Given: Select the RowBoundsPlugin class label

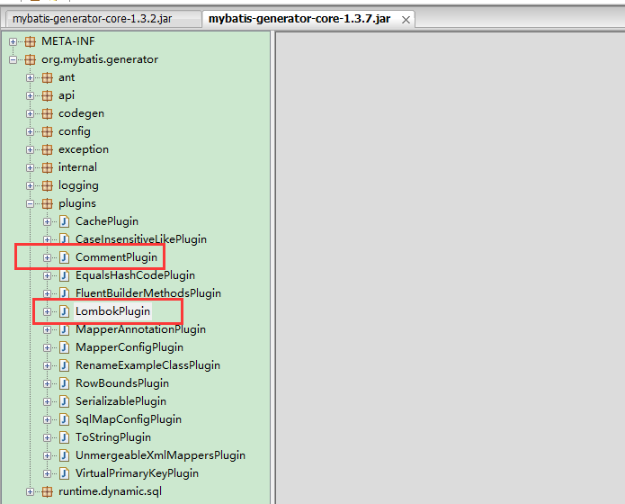Looking at the screenshot, I should click(122, 383).
